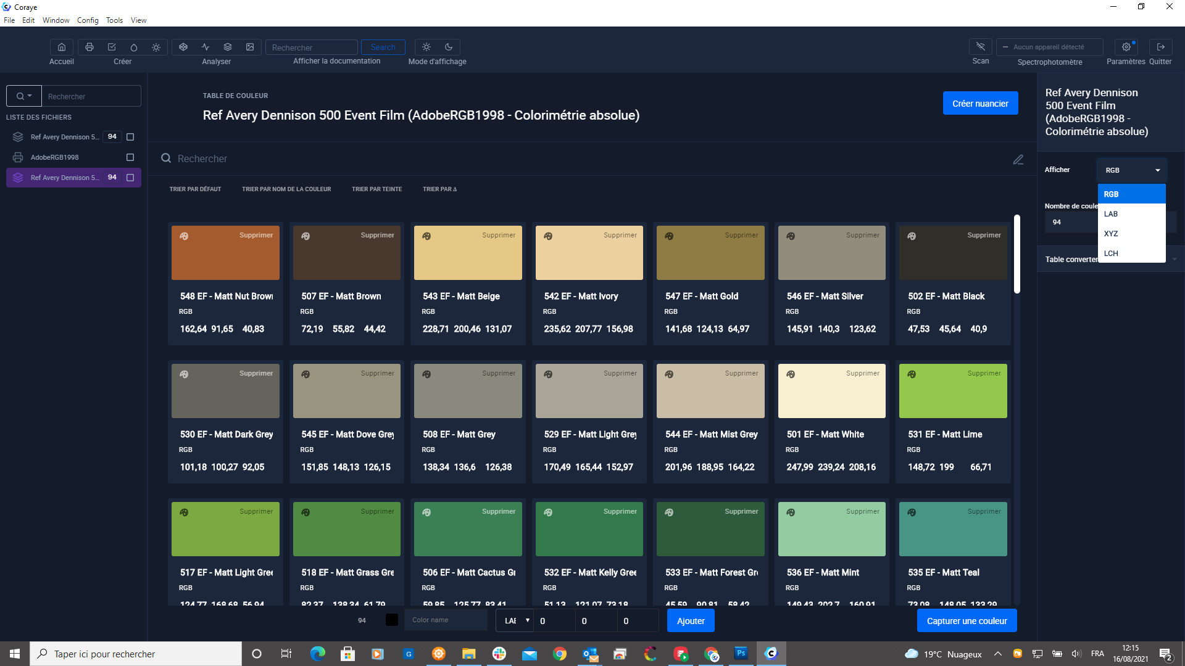Screen dimensions: 1185x666
Task: Click the layers icon in the Analyser group
Action: click(228, 47)
